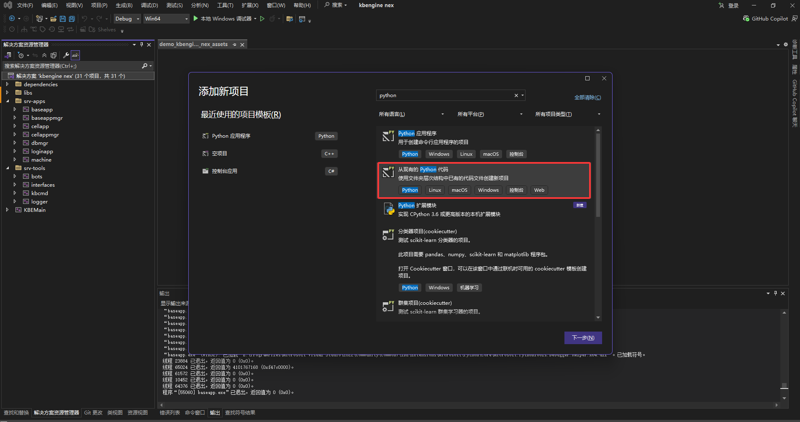The height and width of the screenshot is (422, 800).
Task: Switch to the 错误列表 tab
Action: click(x=169, y=413)
